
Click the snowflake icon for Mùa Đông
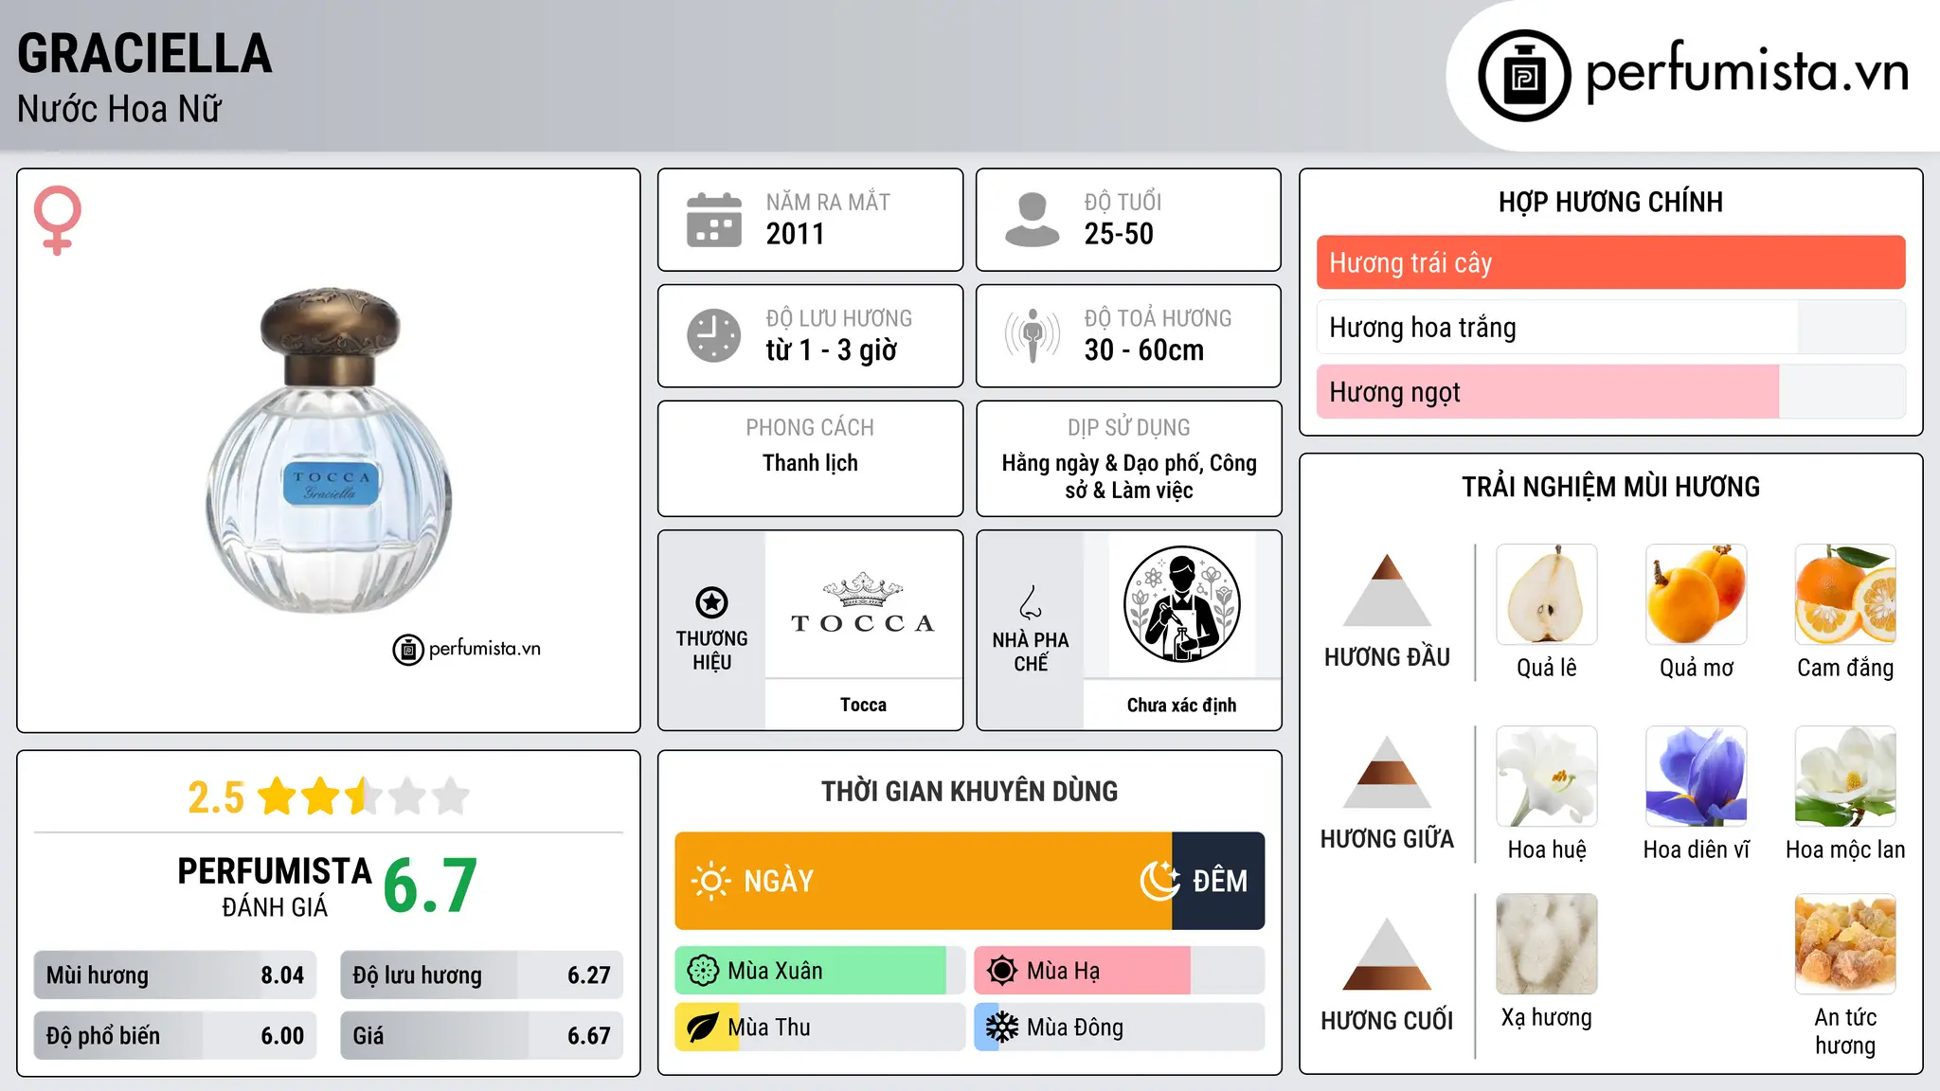click(1002, 1028)
